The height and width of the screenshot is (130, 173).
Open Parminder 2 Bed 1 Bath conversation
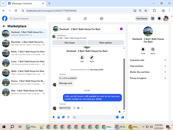pos(24,43)
